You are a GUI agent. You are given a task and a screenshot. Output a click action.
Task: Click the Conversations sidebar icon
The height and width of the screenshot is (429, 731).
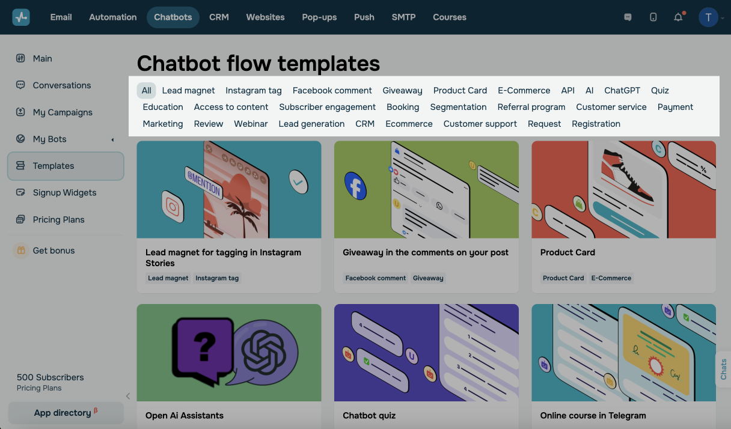(x=20, y=85)
